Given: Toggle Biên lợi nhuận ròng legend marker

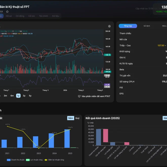Looking at the screenshot, I should tap(46, 160).
